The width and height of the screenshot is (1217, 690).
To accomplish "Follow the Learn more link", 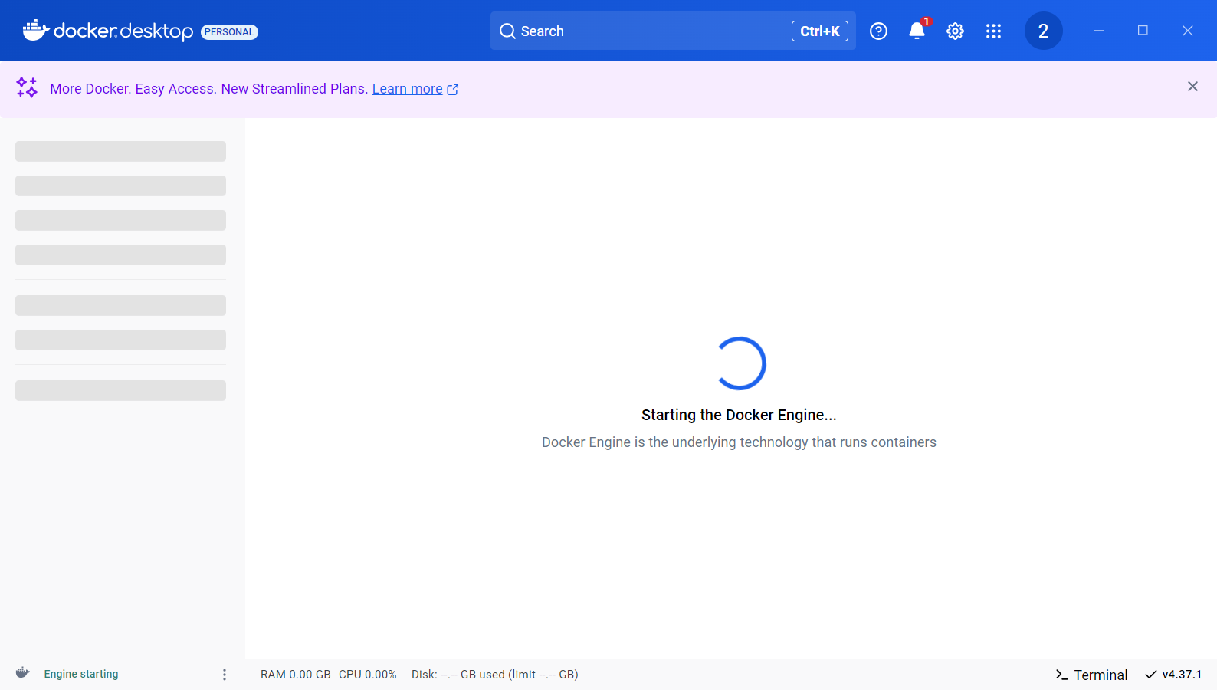I will click(407, 89).
